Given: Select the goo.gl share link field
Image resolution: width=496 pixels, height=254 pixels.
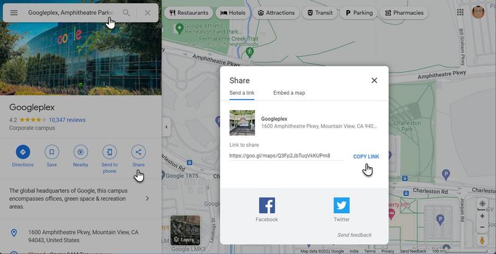Looking at the screenshot, I should coord(286,155).
